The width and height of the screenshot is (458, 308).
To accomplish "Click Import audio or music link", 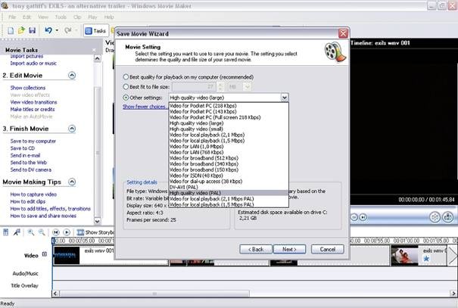I will coord(33,64).
